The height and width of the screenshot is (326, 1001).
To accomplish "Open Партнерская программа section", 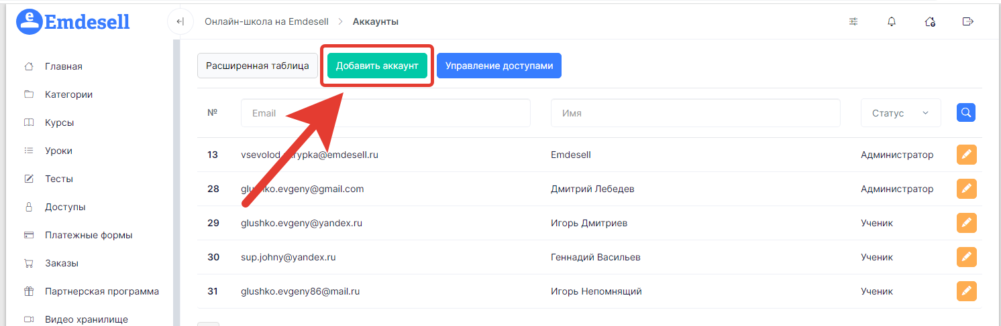I will click(102, 291).
